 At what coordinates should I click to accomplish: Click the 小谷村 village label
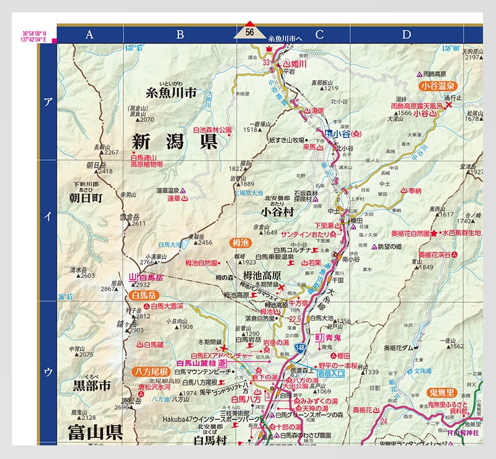(x=277, y=212)
